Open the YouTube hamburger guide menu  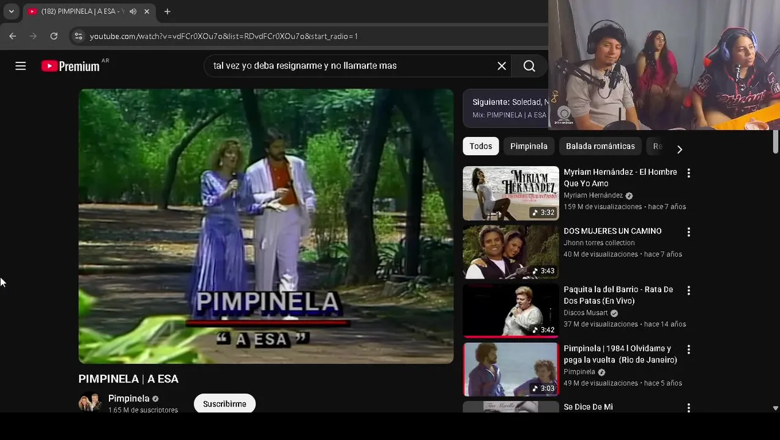[20, 66]
